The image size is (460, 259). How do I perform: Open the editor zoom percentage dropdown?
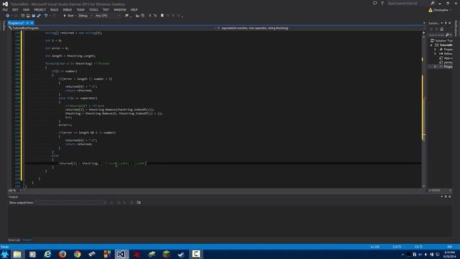(14, 190)
